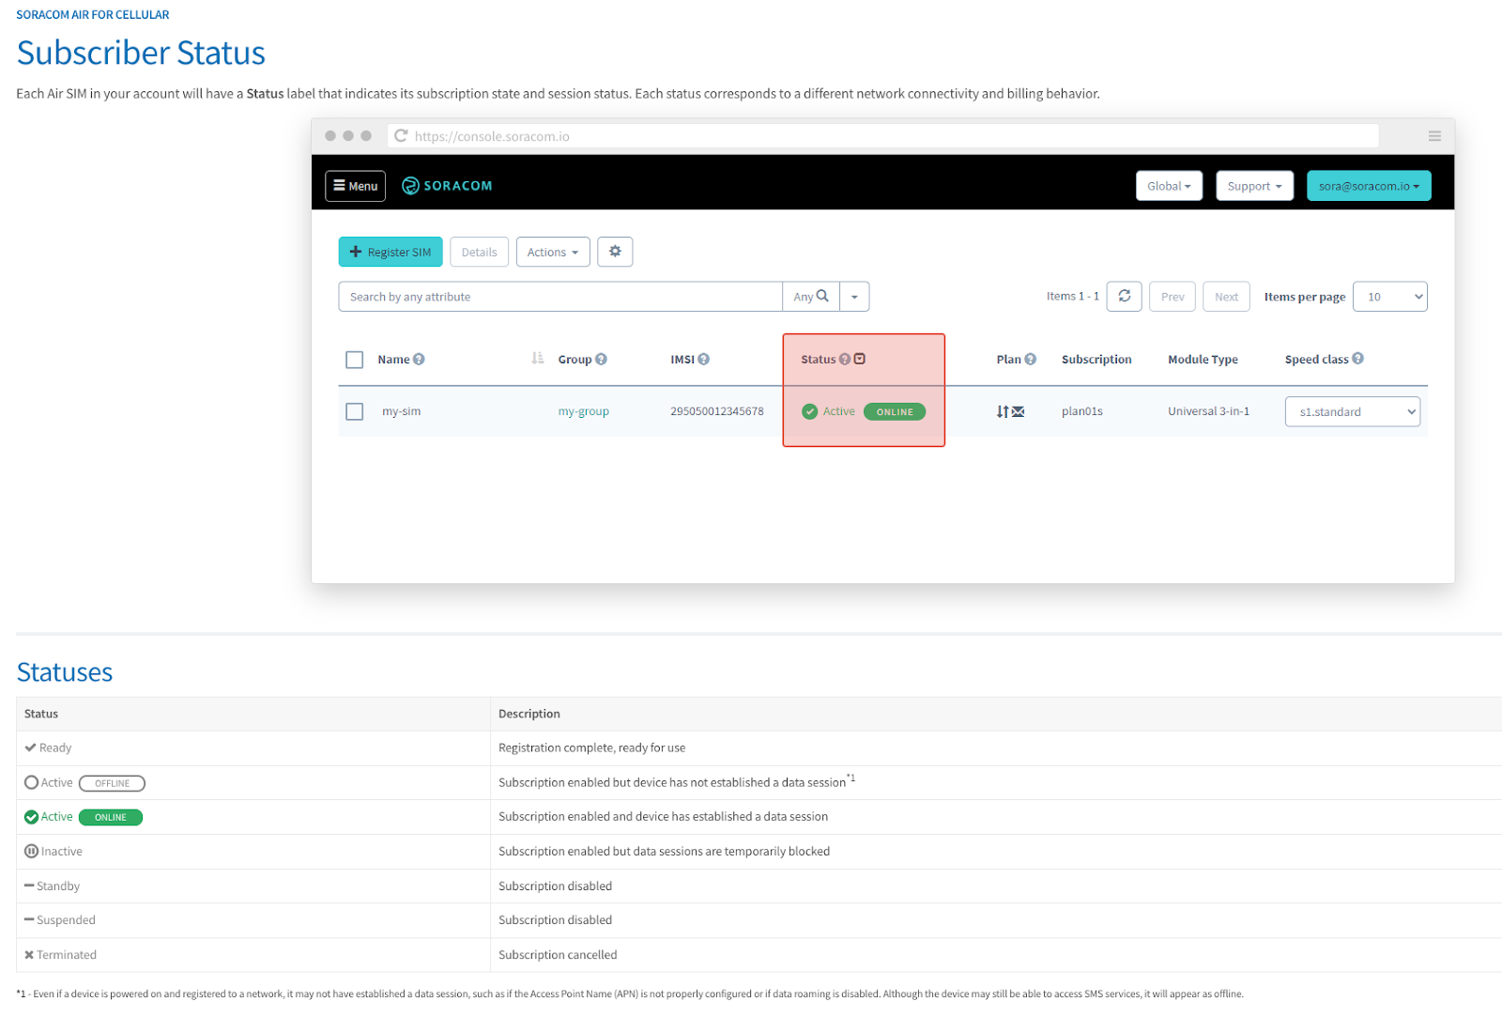This screenshot has width=1502, height=1017.
Task: Open the Items per page selector
Action: pos(1389,296)
